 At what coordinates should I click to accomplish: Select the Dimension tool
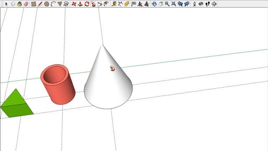[x=120, y=4]
